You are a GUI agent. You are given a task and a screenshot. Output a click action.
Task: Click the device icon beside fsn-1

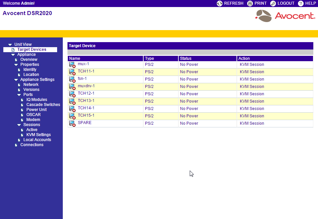(72, 79)
